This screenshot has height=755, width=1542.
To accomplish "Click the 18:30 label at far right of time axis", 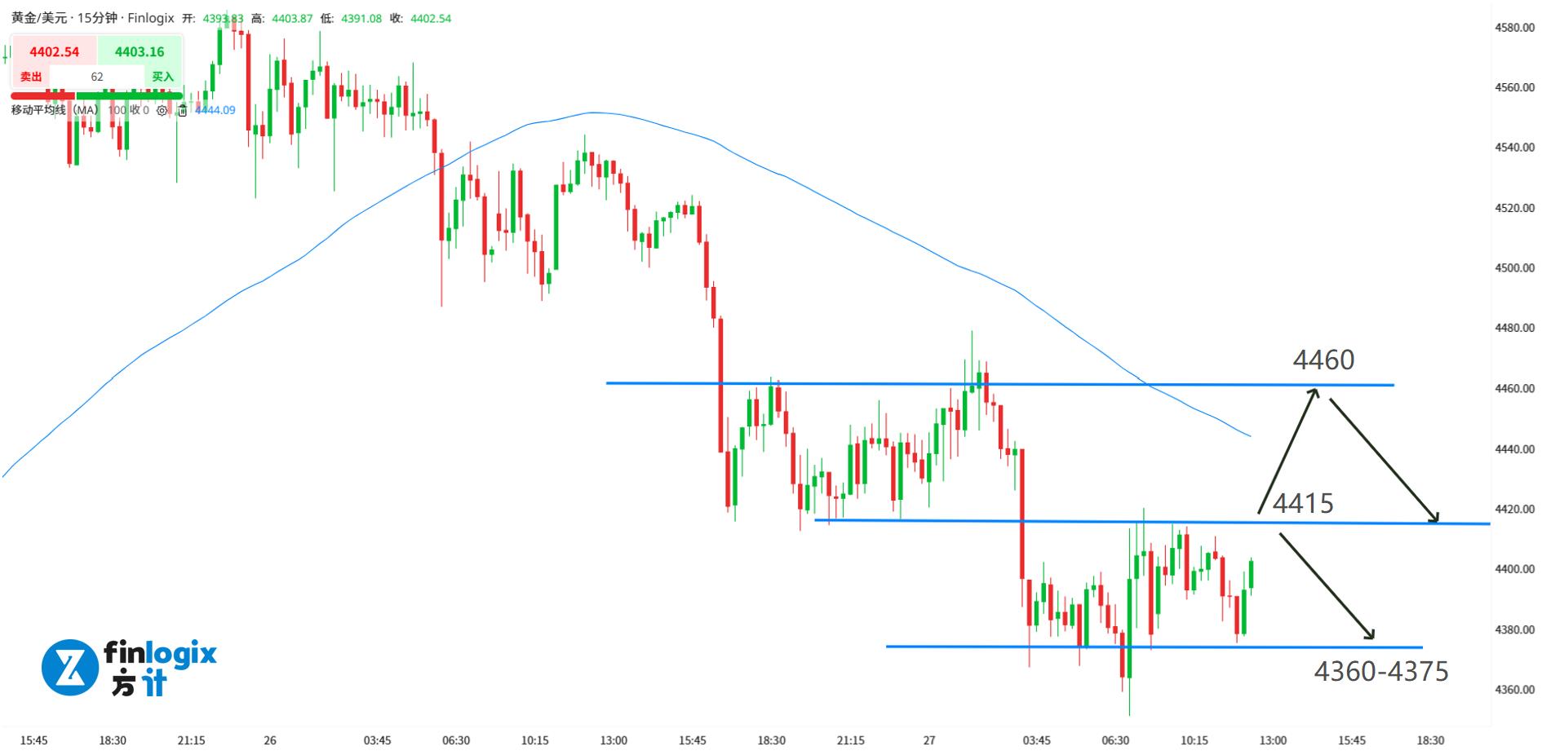I will (1430, 740).
